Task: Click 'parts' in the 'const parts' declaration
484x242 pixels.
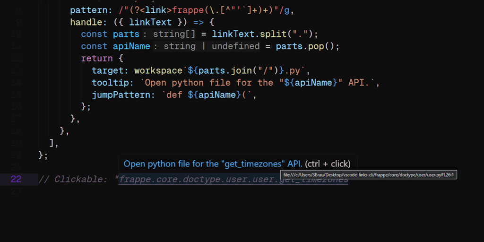Action: tap(126, 34)
